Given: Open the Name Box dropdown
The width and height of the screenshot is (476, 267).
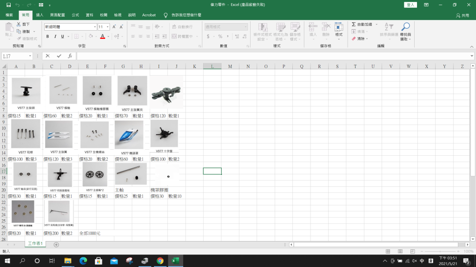Looking at the screenshot, I should (x=30, y=56).
